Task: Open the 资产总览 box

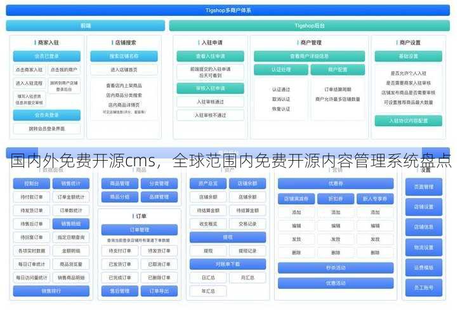Action: point(208,183)
